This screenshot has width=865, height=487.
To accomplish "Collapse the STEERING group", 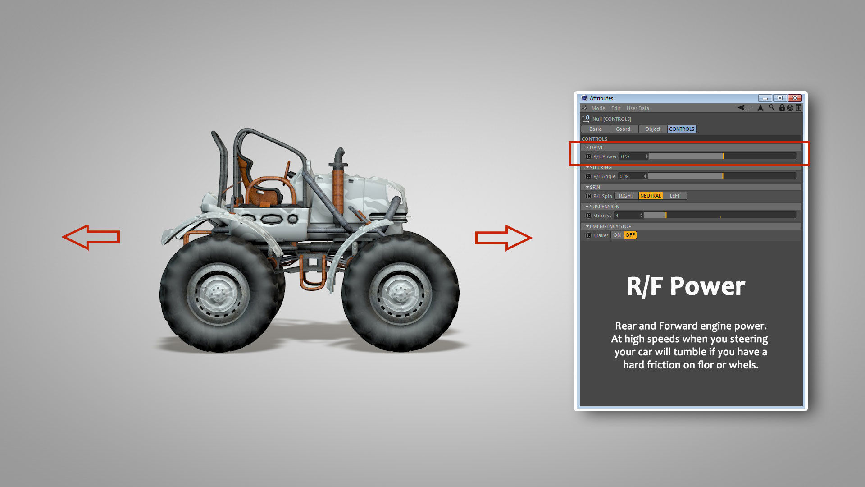I will pyautogui.click(x=587, y=167).
